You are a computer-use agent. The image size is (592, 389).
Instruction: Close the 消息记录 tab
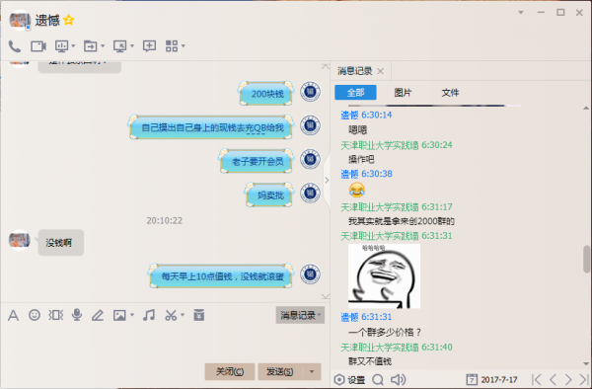[x=381, y=71]
